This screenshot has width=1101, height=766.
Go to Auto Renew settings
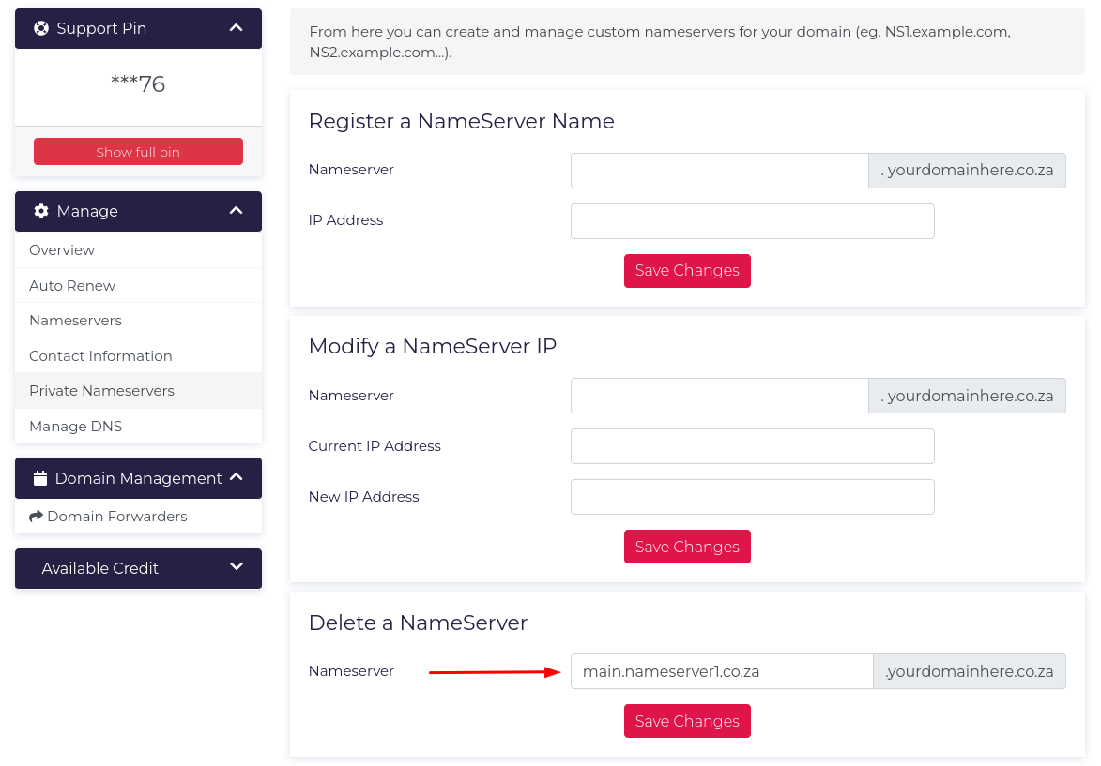coord(72,286)
